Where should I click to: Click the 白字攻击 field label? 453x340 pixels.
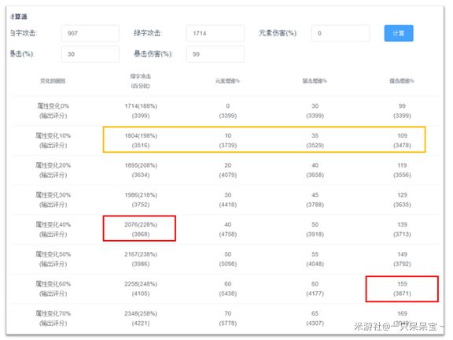[23, 33]
